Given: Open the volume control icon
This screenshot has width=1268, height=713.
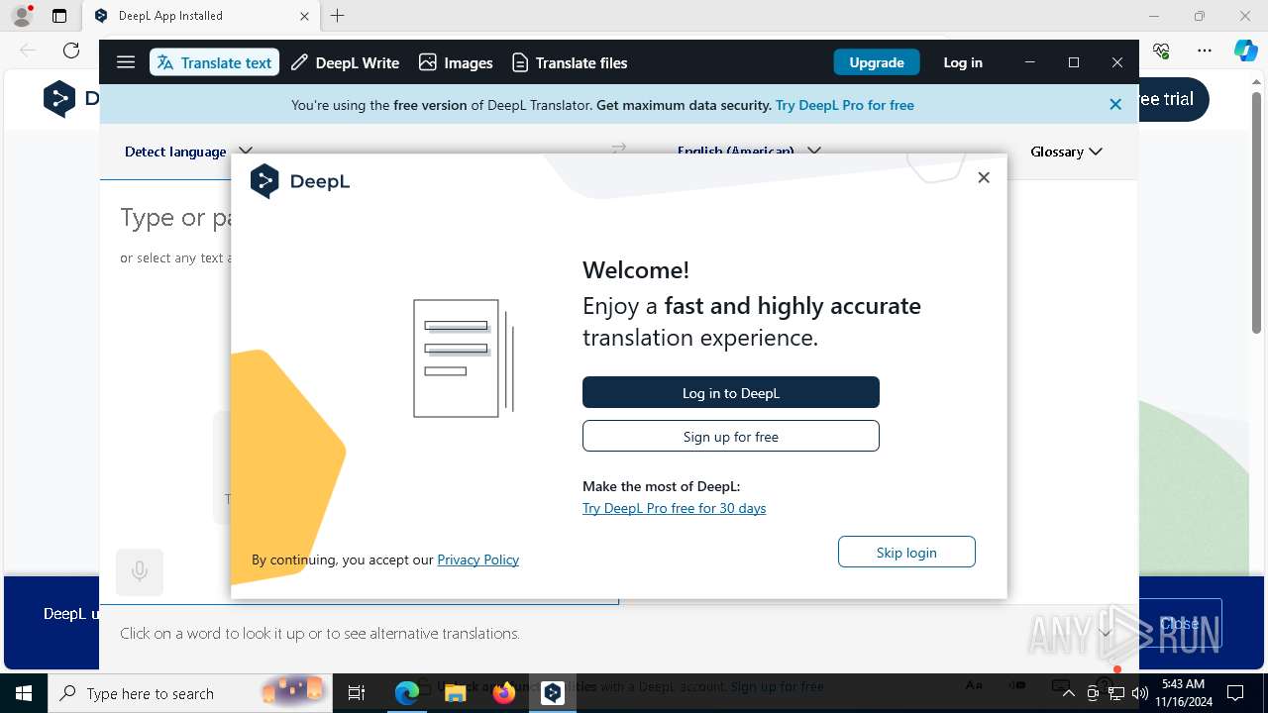Looking at the screenshot, I should tap(1139, 693).
